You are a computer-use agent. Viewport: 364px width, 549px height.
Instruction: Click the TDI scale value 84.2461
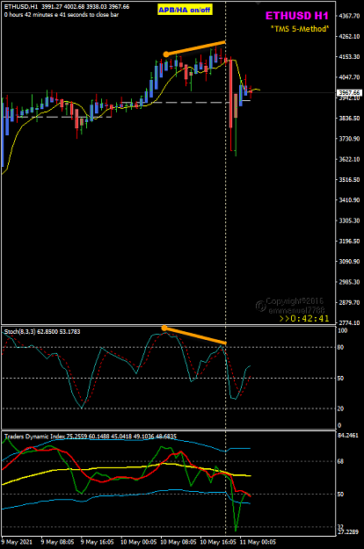point(348,436)
